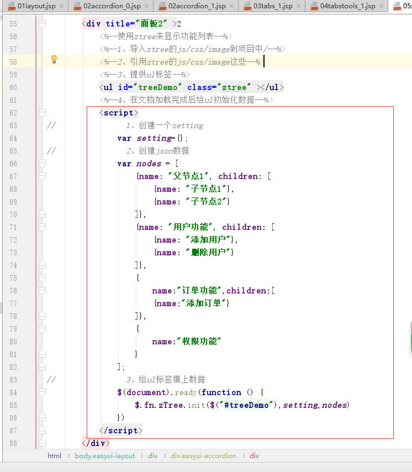
Task: Select the last div breadcrumb
Action: (x=254, y=456)
